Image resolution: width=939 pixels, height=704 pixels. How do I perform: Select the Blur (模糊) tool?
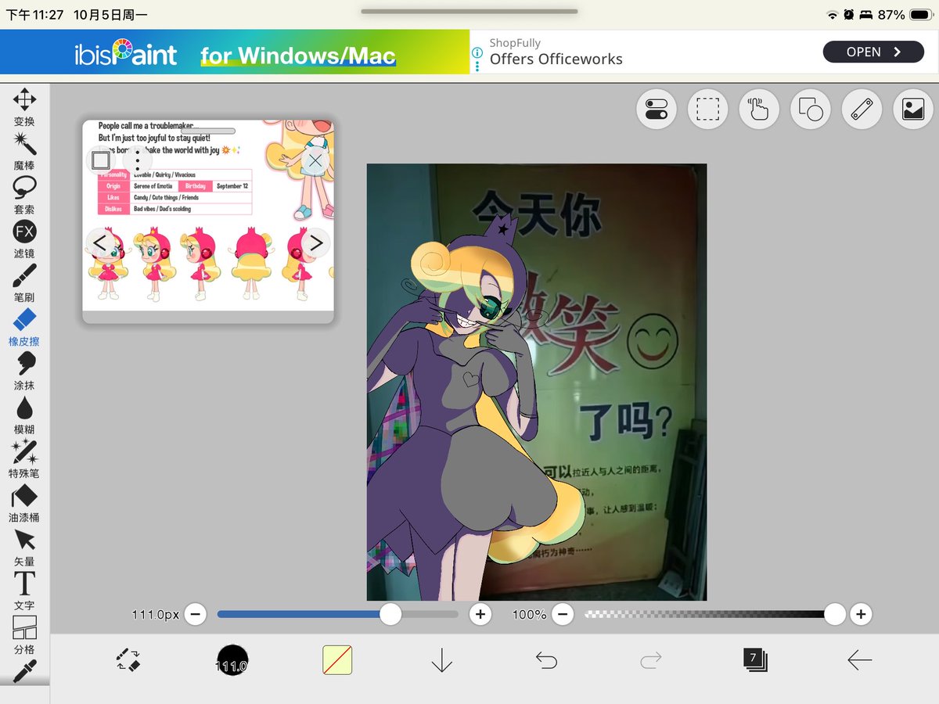click(24, 415)
